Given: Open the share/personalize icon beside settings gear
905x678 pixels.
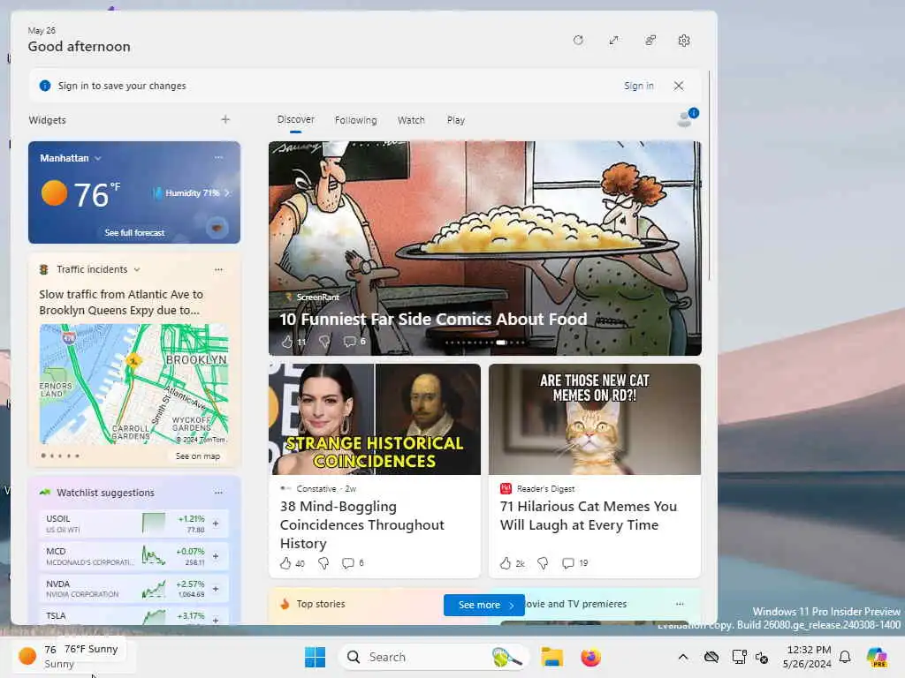Looking at the screenshot, I should (650, 41).
